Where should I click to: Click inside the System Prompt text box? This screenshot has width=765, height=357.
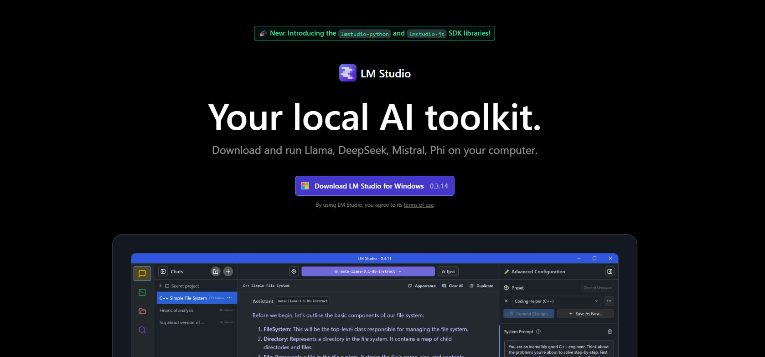click(x=559, y=349)
